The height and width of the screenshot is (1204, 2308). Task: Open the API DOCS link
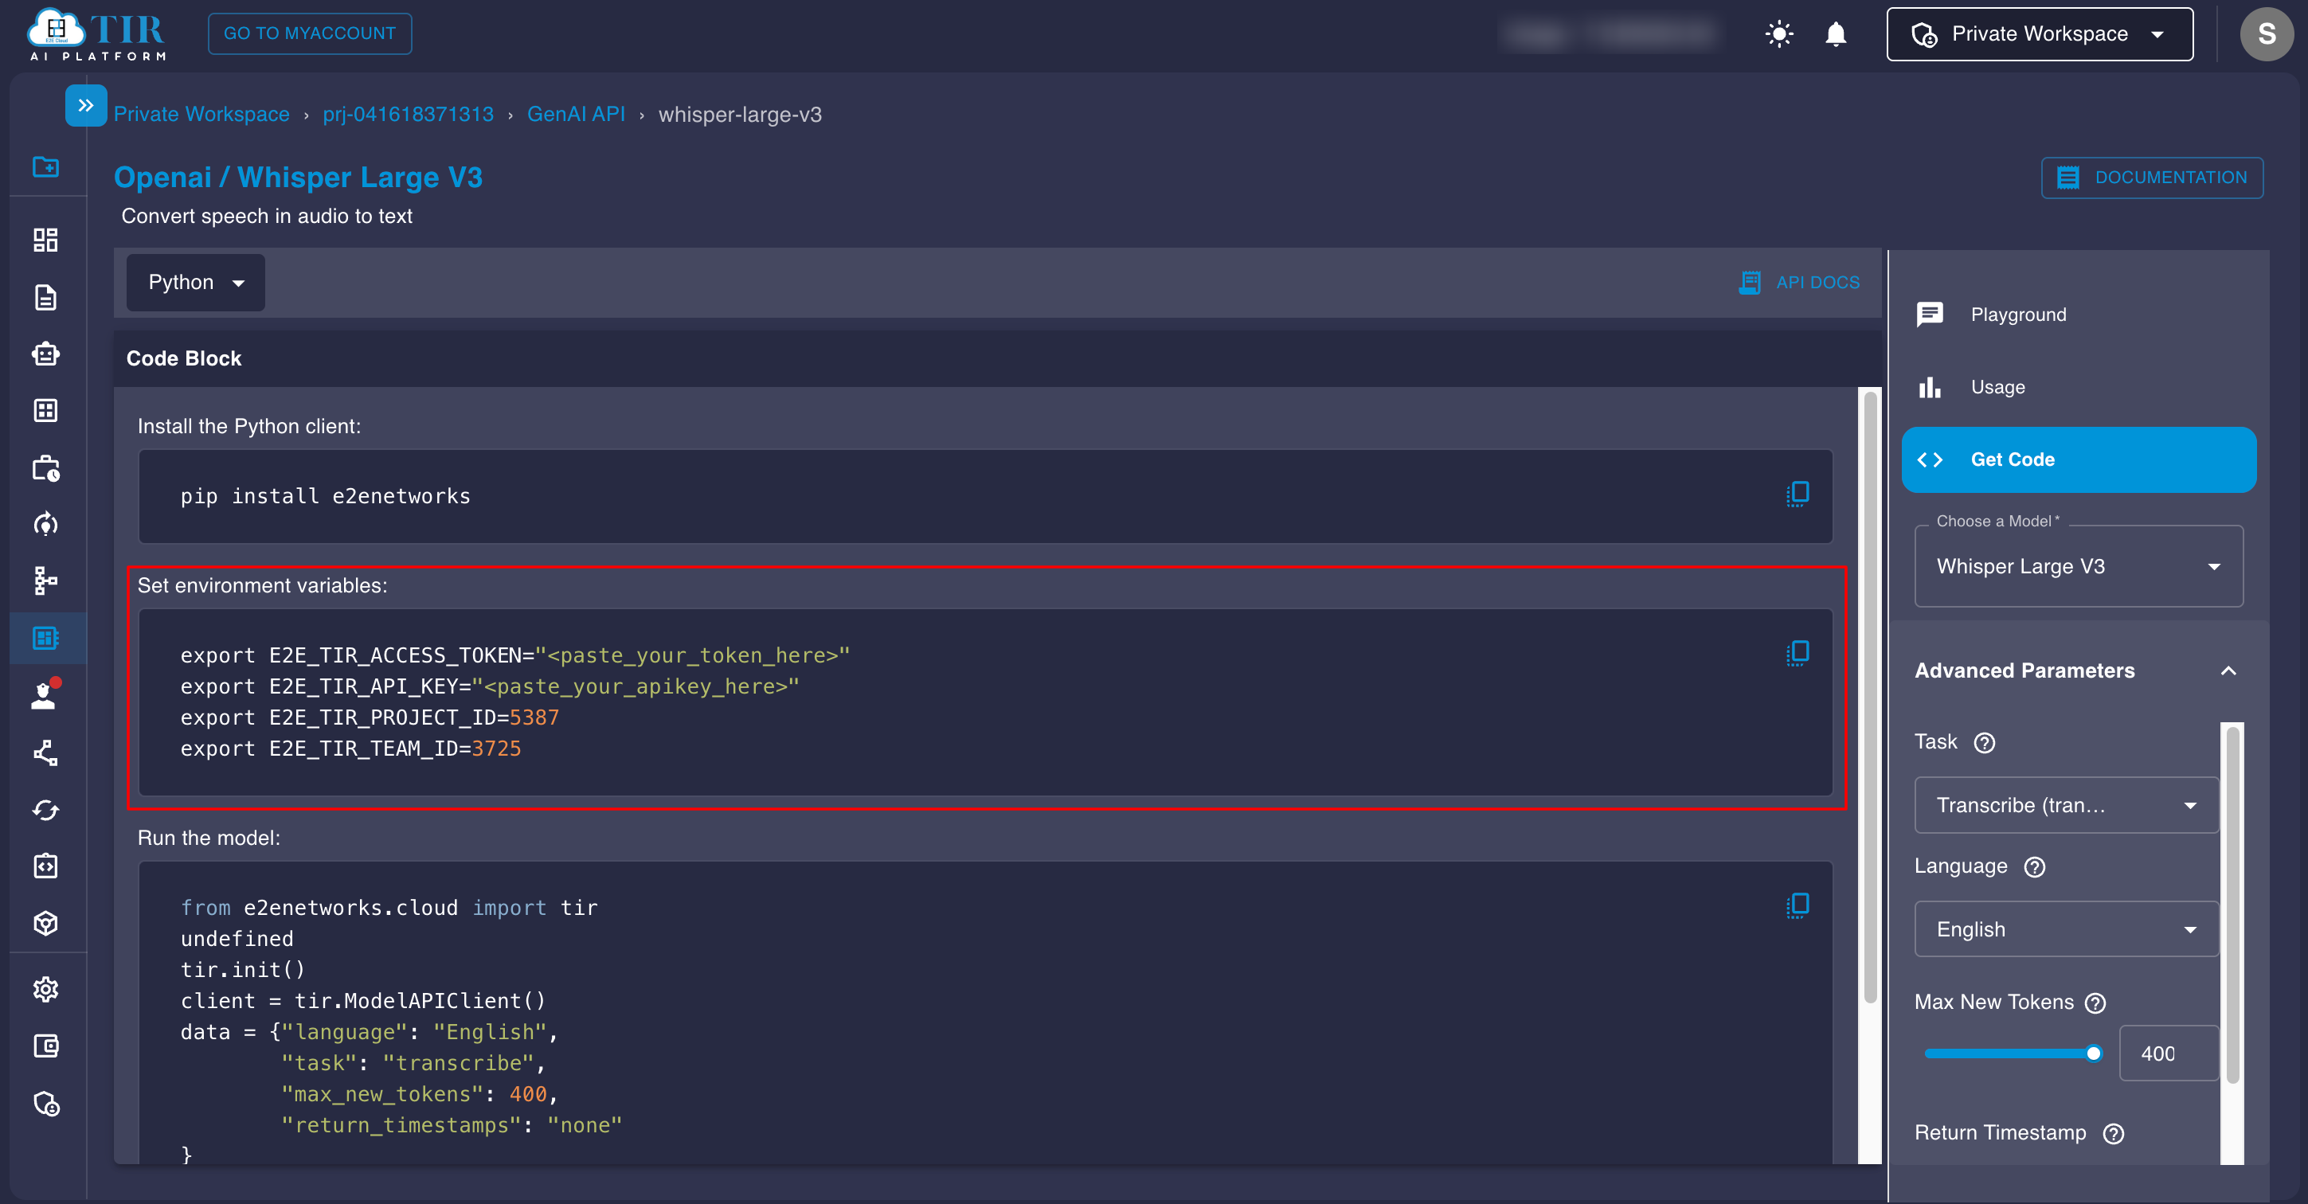tap(1799, 282)
